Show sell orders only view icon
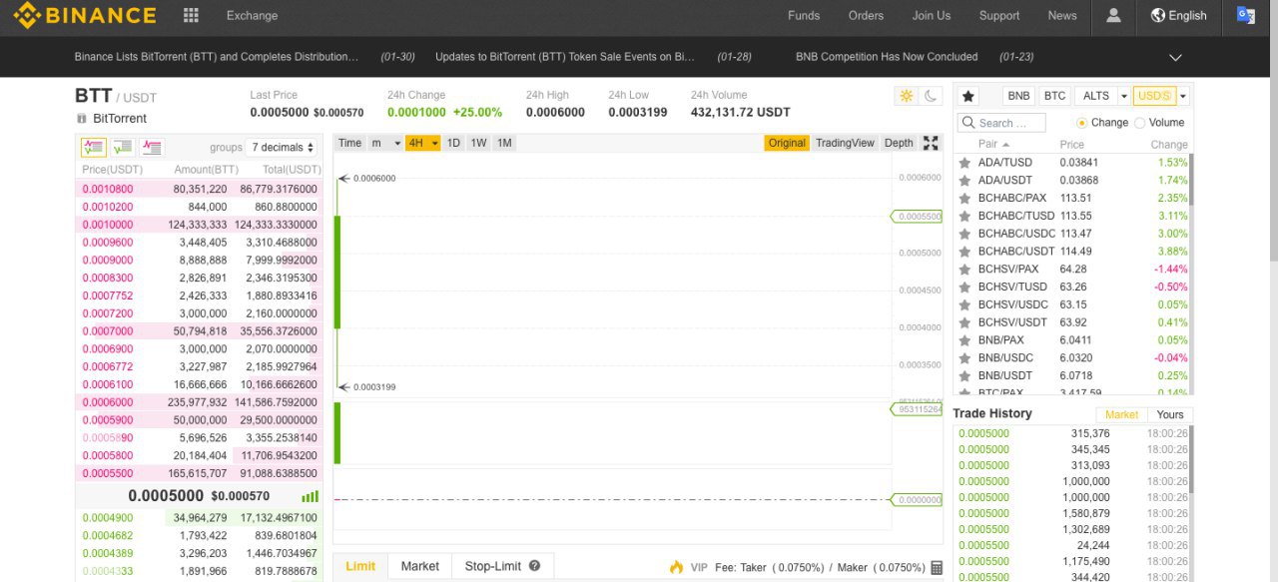 point(152,147)
